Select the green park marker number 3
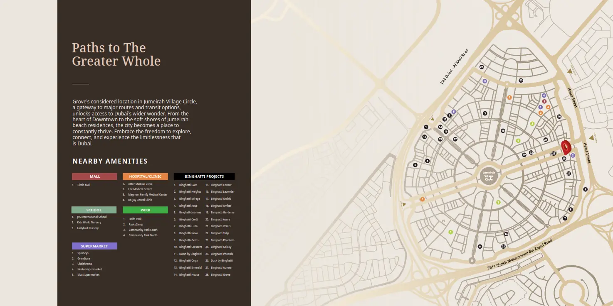Screen dimensions: 613x306 pyautogui.click(x=498, y=202)
